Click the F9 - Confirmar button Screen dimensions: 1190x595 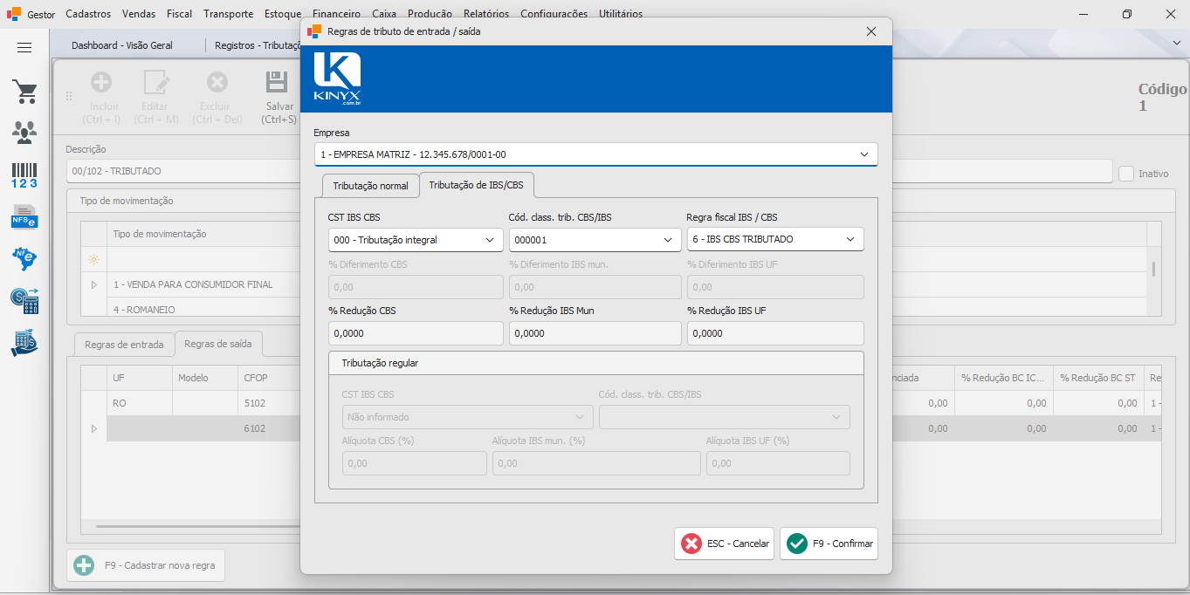[829, 544]
